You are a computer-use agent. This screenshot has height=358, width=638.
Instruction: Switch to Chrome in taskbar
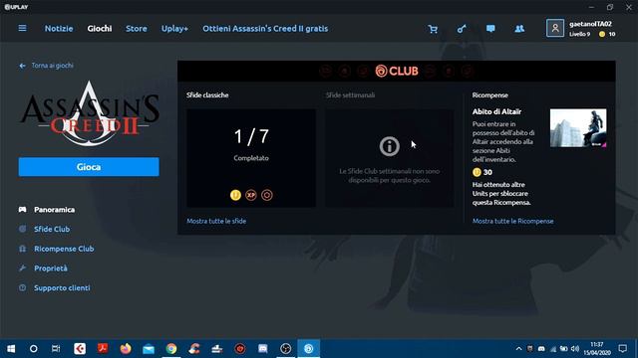tap(171, 349)
